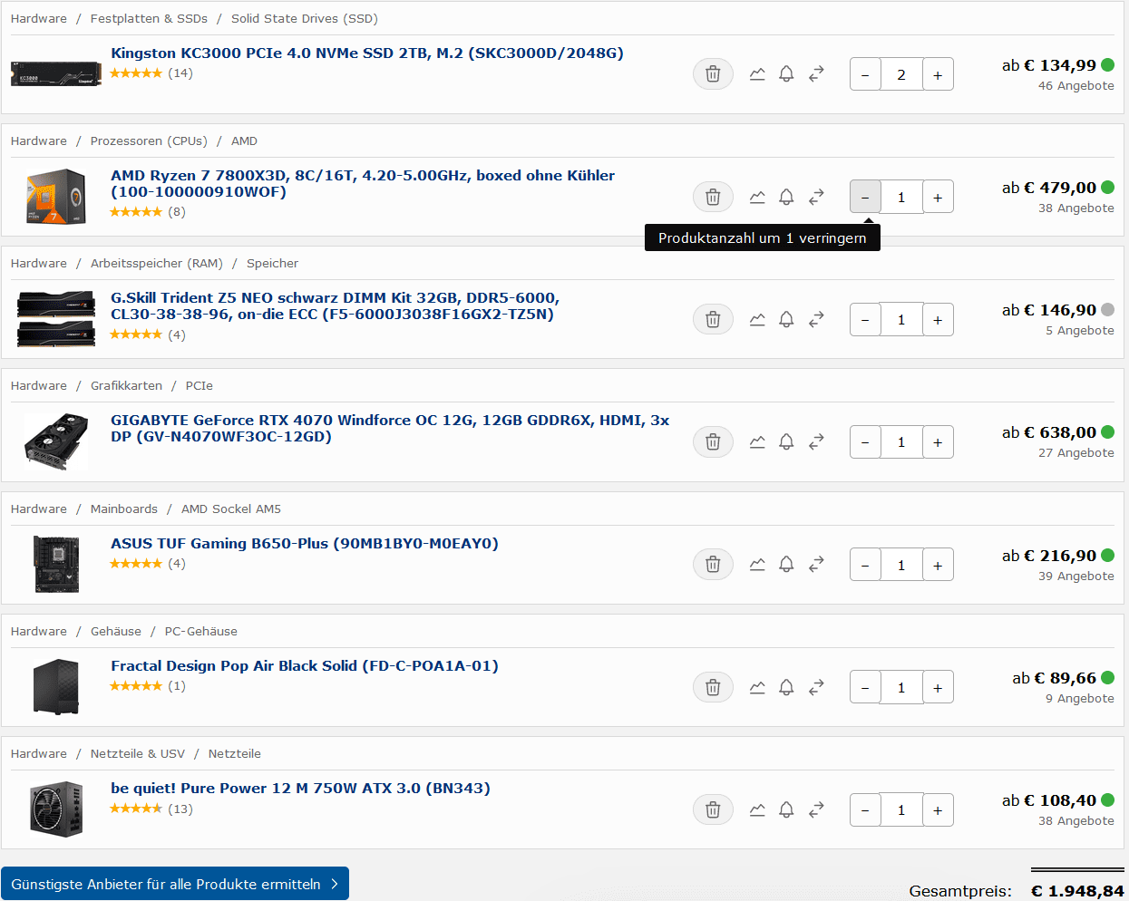
Task: Show price history for Kingston KC3000
Action: click(757, 74)
